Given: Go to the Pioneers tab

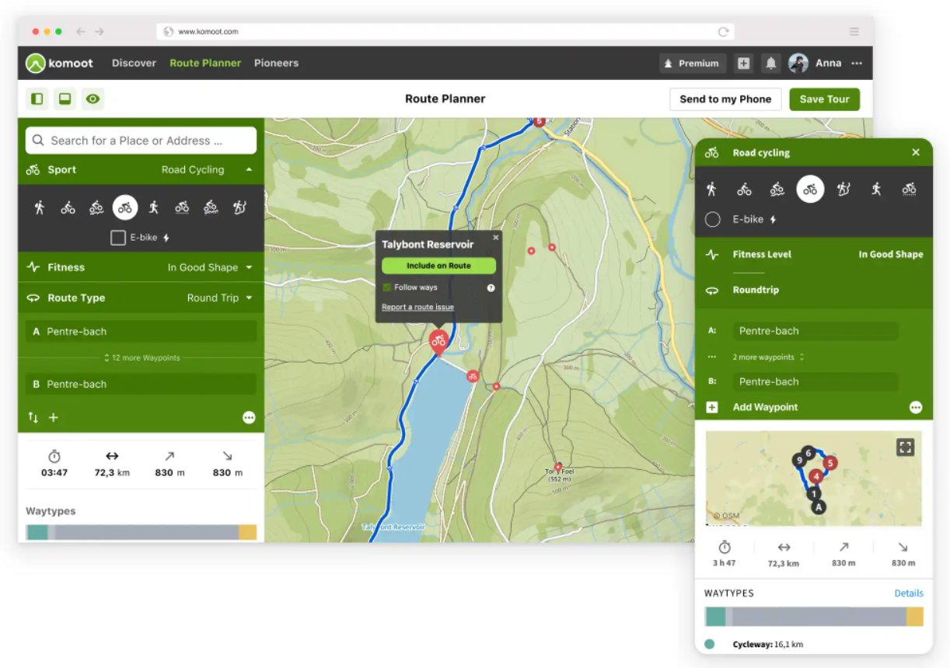Looking at the screenshot, I should tap(276, 63).
